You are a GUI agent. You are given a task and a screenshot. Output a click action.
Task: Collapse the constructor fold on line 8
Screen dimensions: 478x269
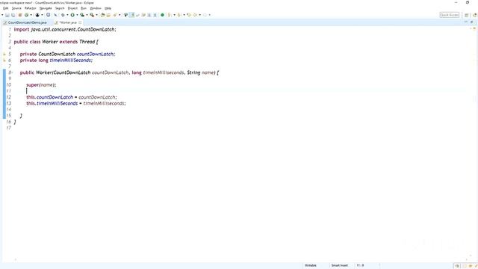(x=12, y=72)
